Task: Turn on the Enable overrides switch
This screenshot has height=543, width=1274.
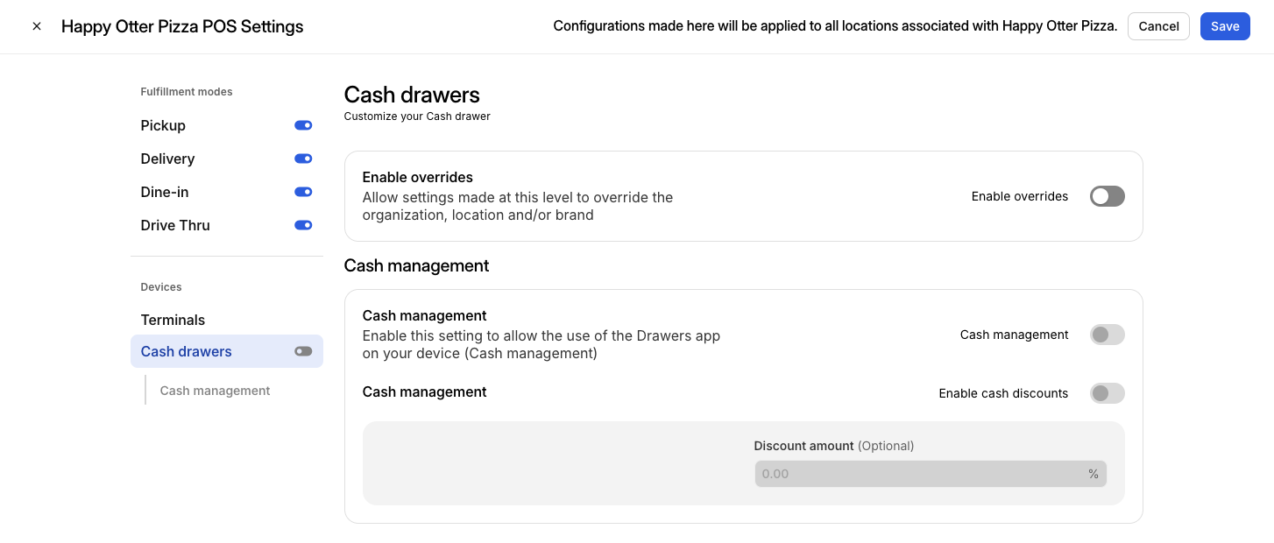Action: click(x=1108, y=196)
